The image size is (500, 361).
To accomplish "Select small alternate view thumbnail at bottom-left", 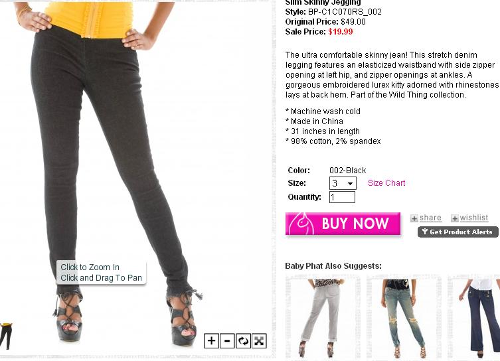I will pyautogui.click(x=6, y=336).
